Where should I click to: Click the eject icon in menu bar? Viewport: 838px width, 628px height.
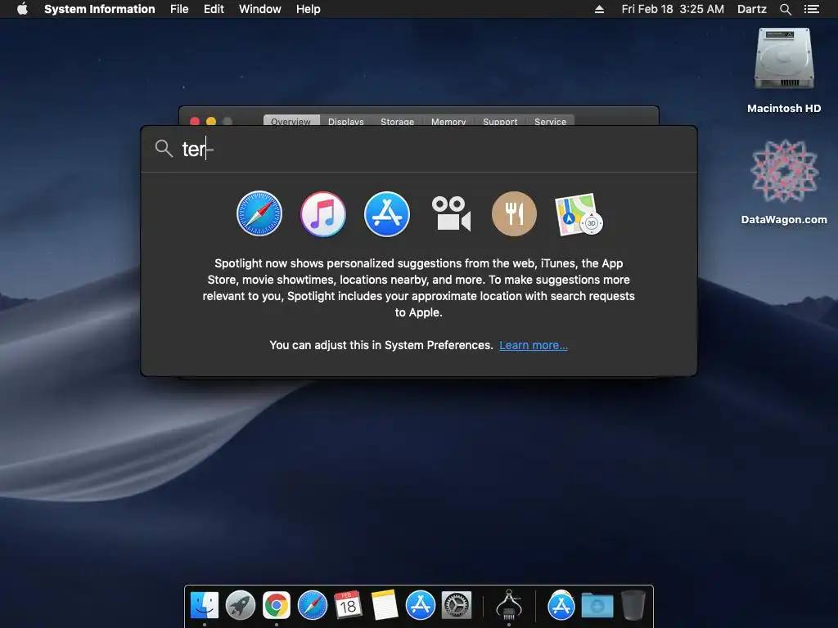(x=599, y=9)
